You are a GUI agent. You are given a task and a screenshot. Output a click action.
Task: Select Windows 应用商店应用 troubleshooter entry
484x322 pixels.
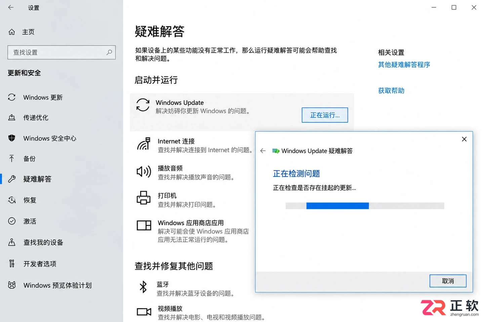click(192, 231)
